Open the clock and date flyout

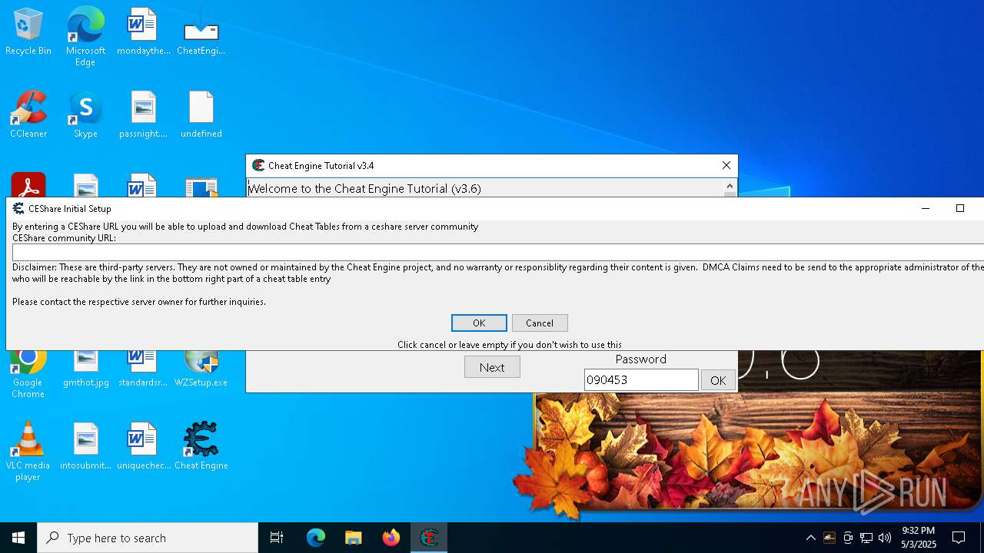919,538
